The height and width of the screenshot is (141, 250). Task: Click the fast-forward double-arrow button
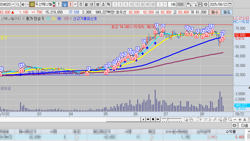tap(158, 119)
